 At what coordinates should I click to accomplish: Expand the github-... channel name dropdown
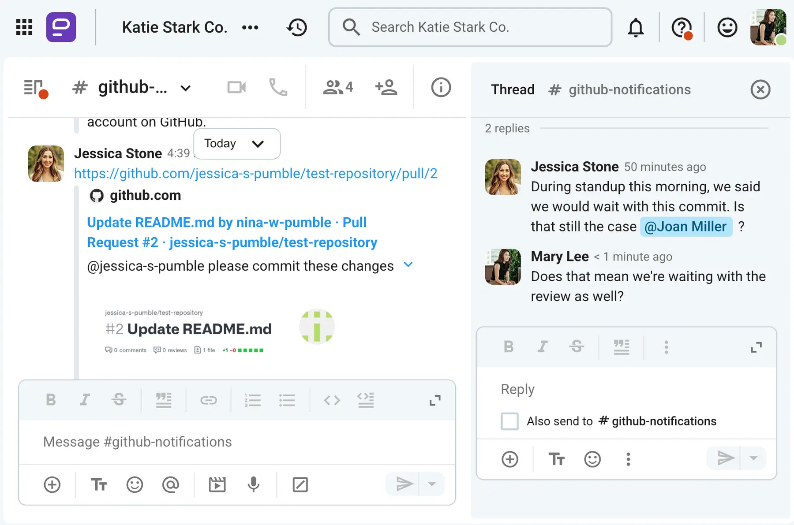[186, 88]
